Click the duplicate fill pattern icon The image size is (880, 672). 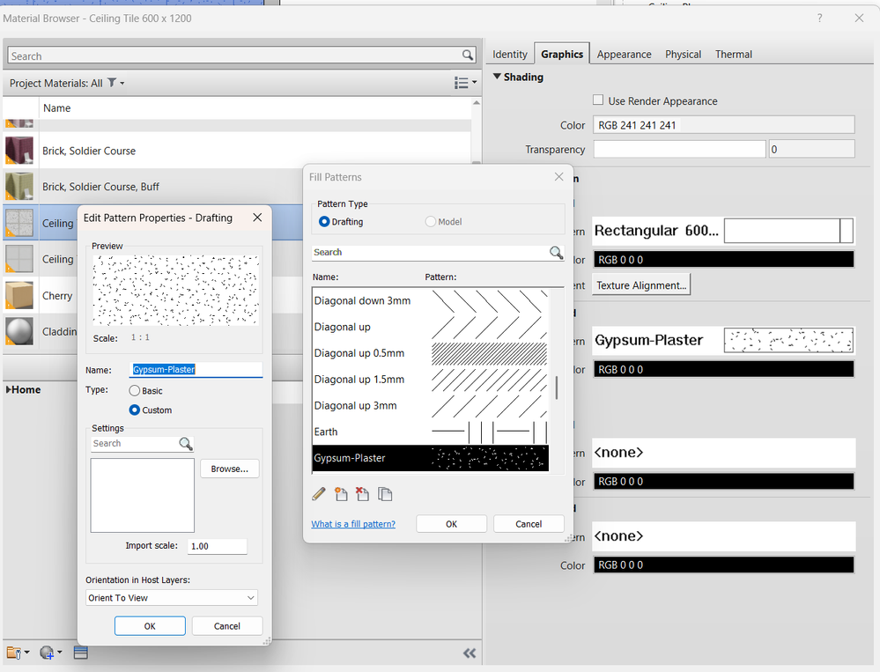[385, 494]
